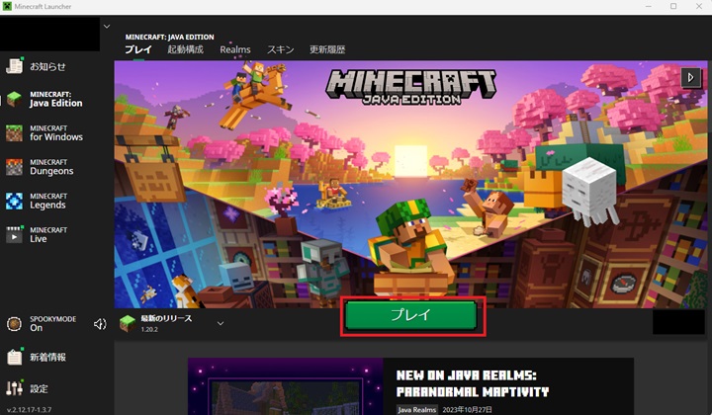The height and width of the screenshot is (415, 712).
Task: Switch to the Realms tab
Action: 235,49
